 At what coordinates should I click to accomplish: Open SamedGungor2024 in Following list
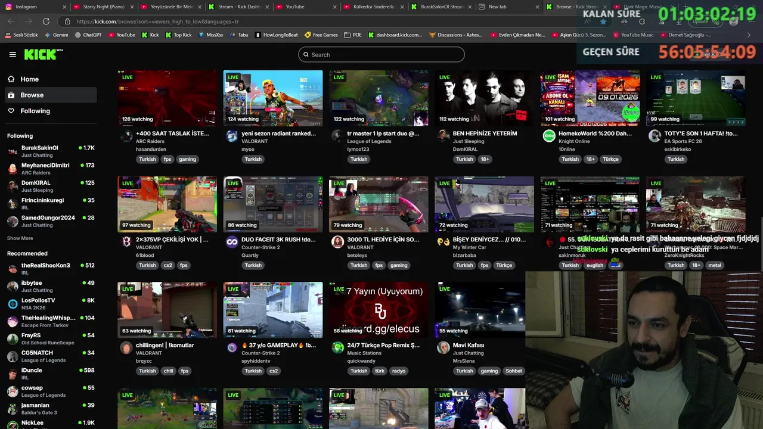[51, 221]
